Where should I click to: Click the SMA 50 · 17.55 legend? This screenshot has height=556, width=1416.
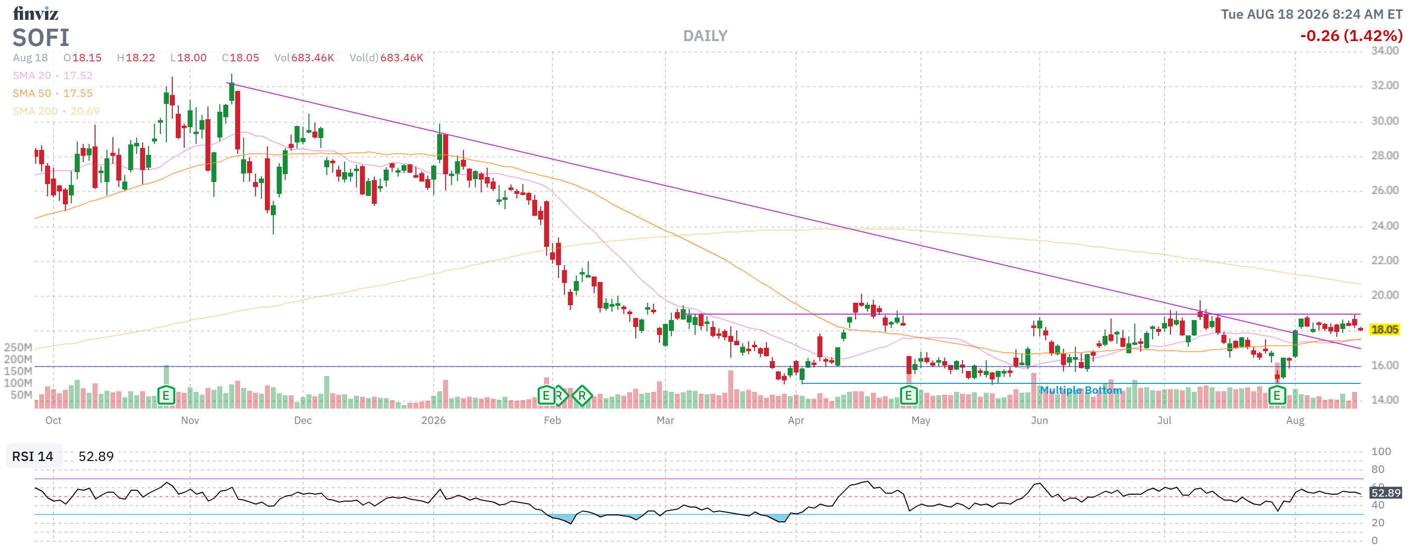[53, 93]
